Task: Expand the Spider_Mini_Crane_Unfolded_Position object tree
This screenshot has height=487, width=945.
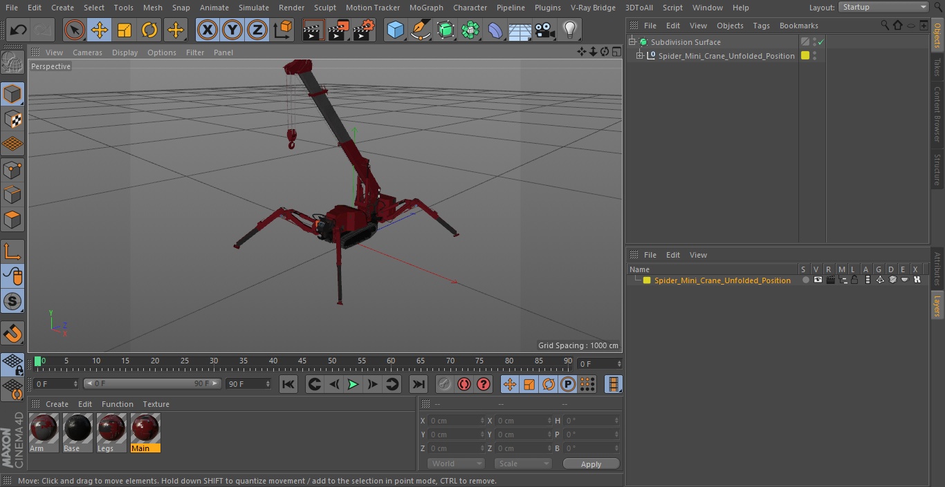Action: click(x=640, y=56)
